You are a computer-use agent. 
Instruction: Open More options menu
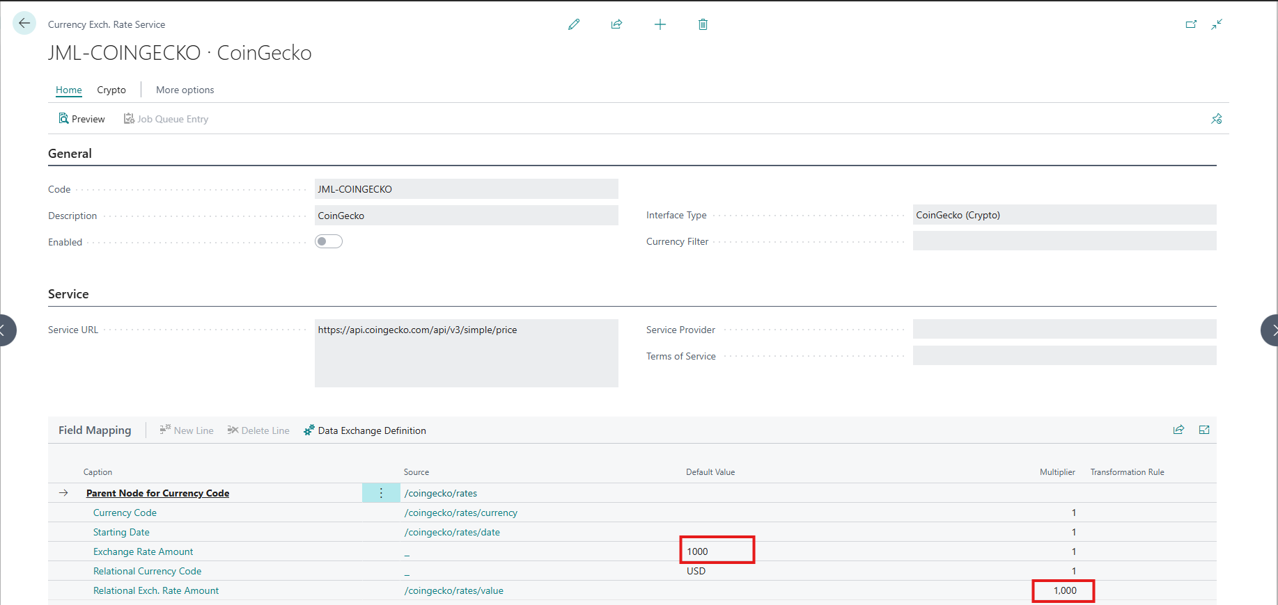pyautogui.click(x=185, y=90)
